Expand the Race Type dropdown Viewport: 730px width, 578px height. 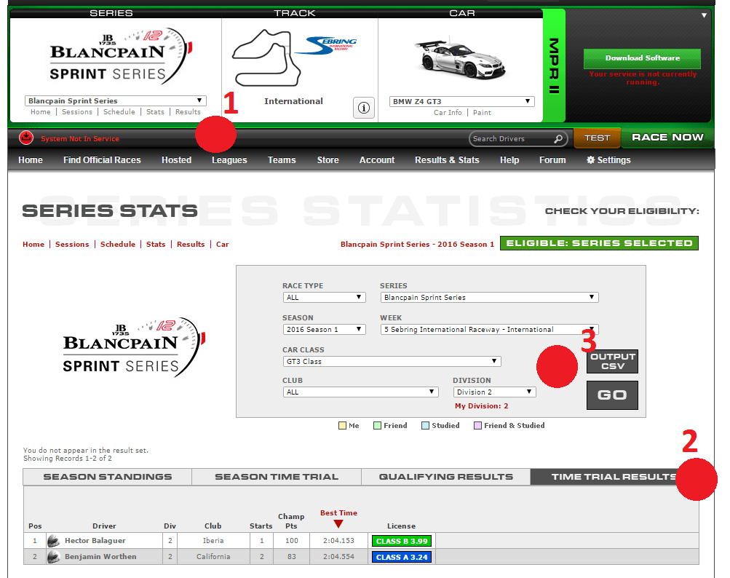[x=324, y=297]
